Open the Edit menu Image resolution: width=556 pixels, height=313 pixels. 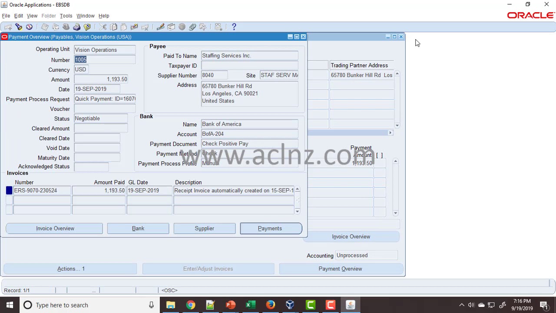(x=18, y=16)
